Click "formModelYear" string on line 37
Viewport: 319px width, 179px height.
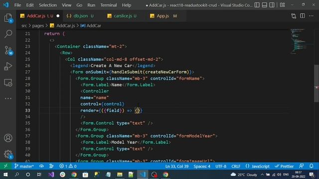click(195, 136)
